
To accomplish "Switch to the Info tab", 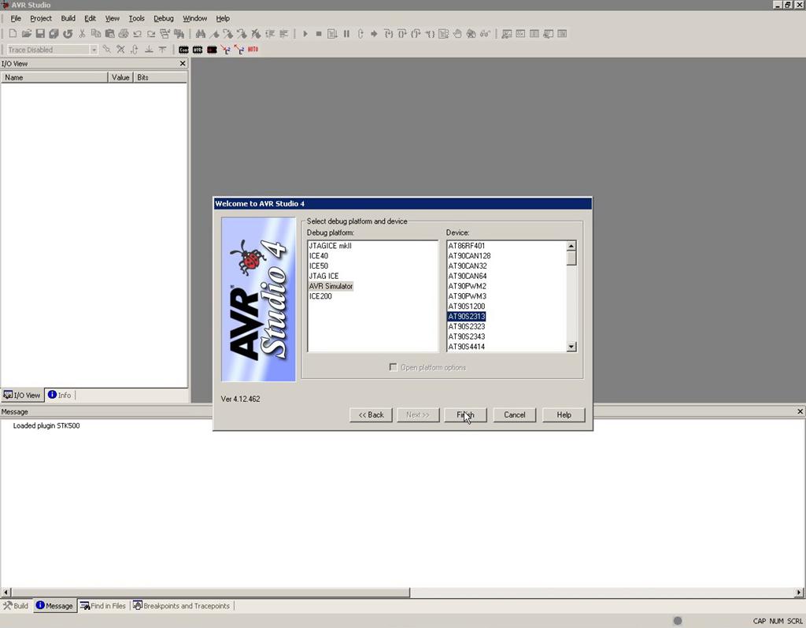I will point(60,395).
